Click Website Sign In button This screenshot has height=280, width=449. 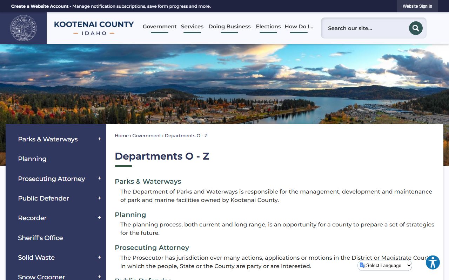[417, 6]
